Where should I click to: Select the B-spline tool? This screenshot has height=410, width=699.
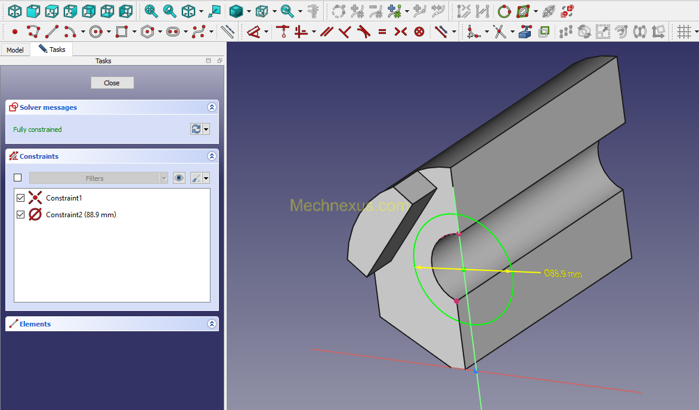(199, 32)
